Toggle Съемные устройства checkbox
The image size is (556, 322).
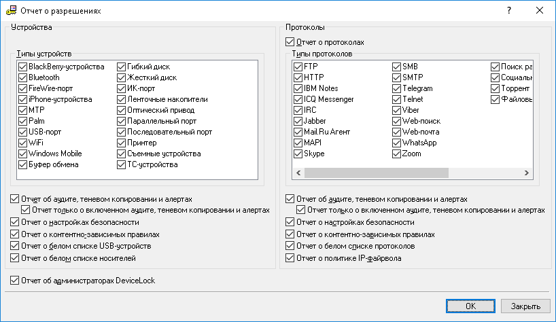point(122,154)
